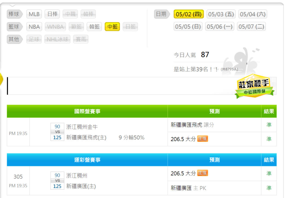
Task: Open team 浙江稠州金牛
Action: tap(82, 127)
